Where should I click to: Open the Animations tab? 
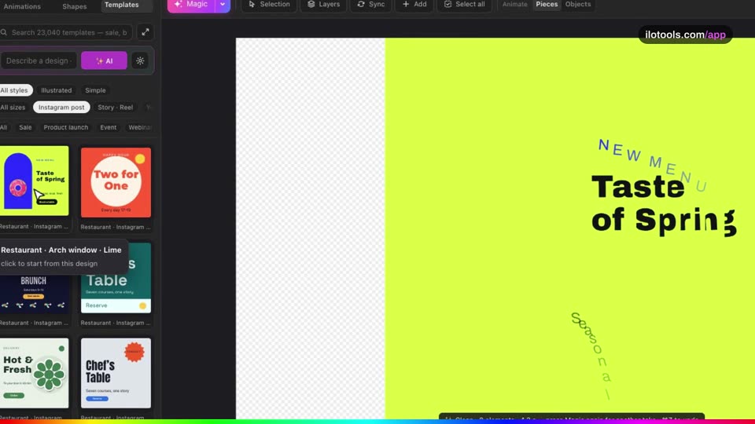[x=22, y=6]
